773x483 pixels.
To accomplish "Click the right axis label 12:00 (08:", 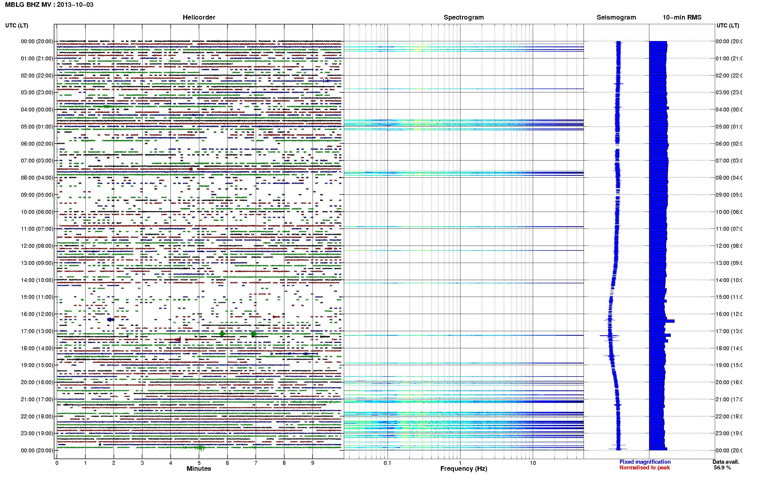I will (729, 246).
